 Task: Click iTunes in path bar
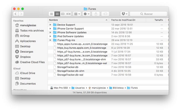click(x=132, y=88)
